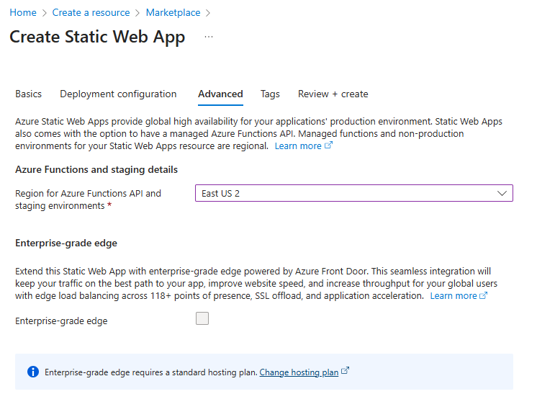537x394 pixels.
Task: Open Learn more about enterprise-grade edge acceleration
Action: pos(453,295)
